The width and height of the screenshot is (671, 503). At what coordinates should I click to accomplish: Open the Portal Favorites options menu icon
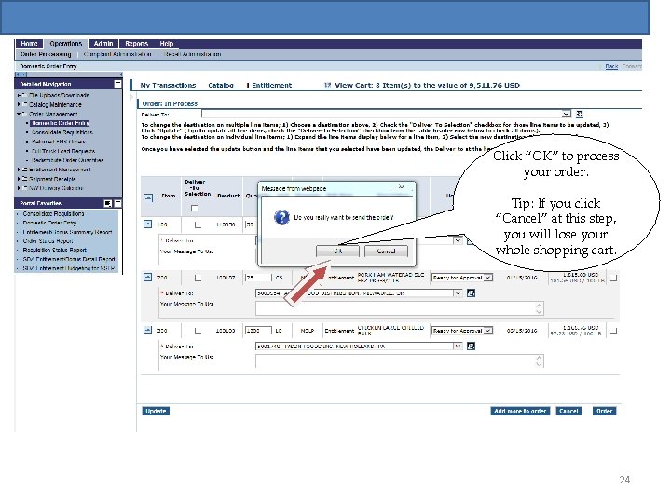[x=108, y=204]
